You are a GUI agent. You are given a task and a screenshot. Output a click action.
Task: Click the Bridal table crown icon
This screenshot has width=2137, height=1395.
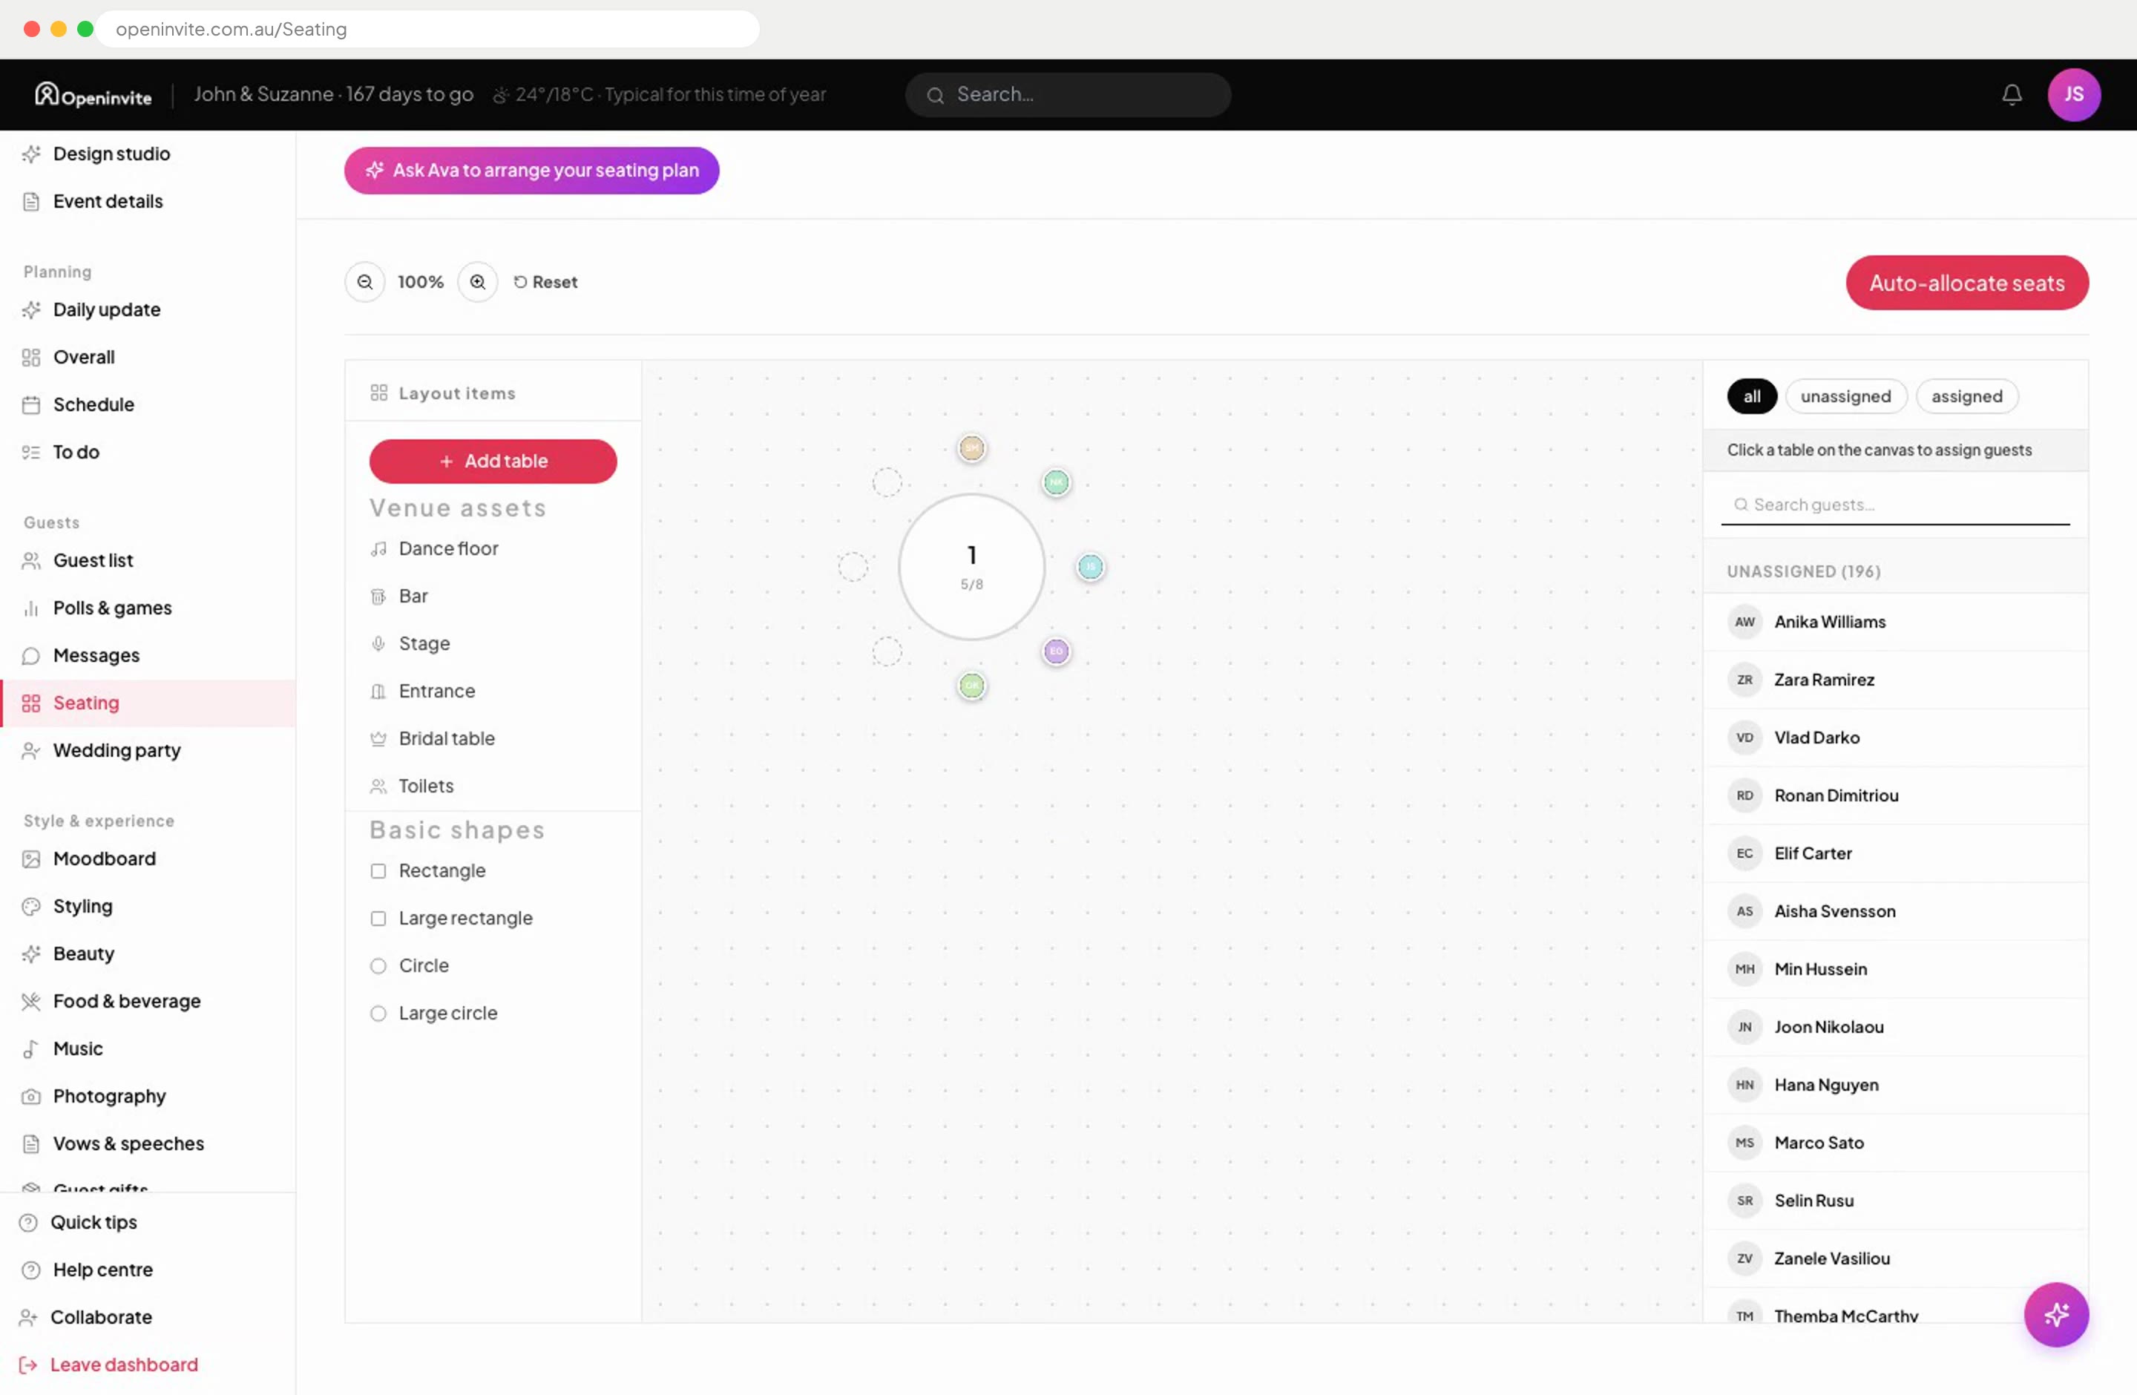[x=379, y=739]
